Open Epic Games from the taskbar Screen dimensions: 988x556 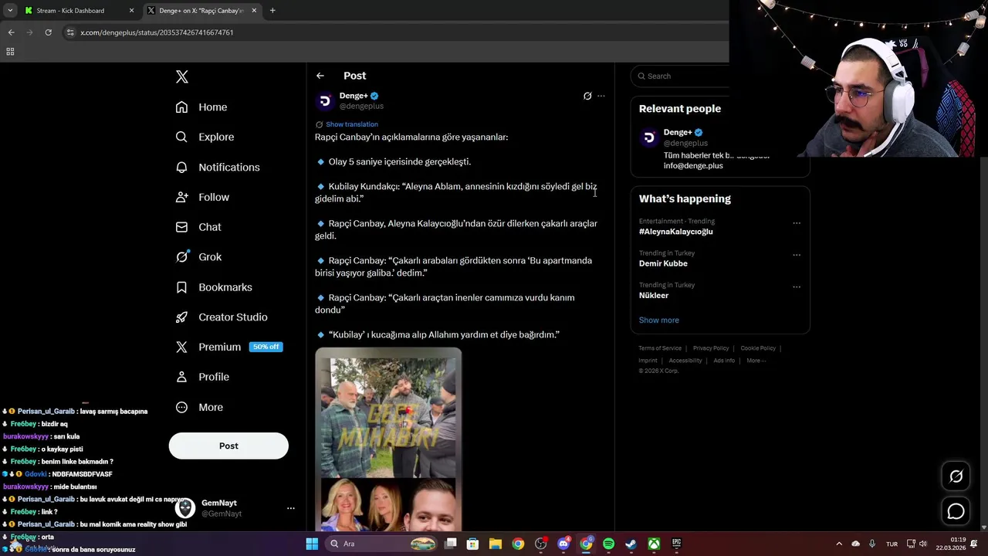(x=676, y=544)
